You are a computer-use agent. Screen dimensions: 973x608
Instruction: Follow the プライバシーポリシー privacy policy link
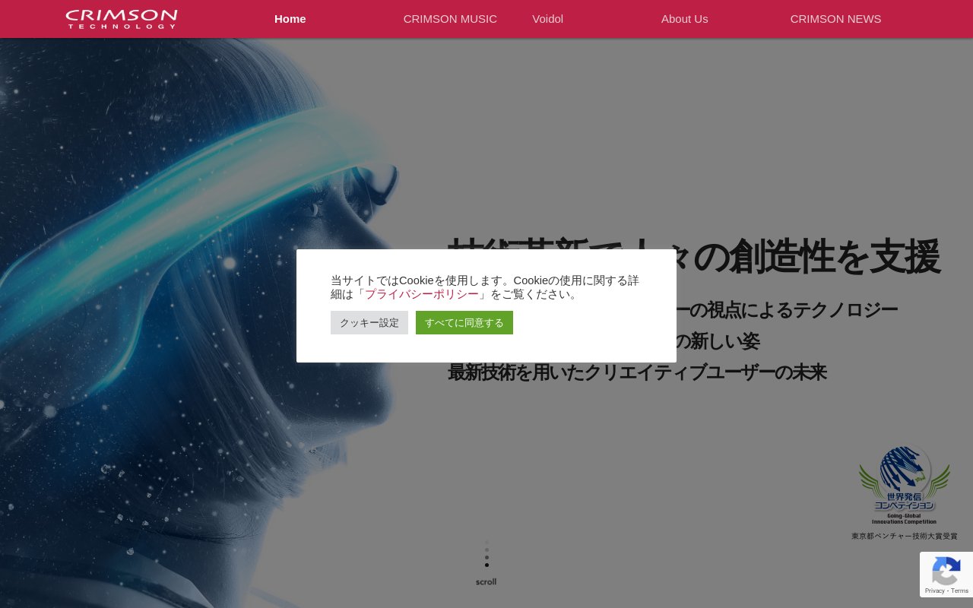tap(422, 294)
